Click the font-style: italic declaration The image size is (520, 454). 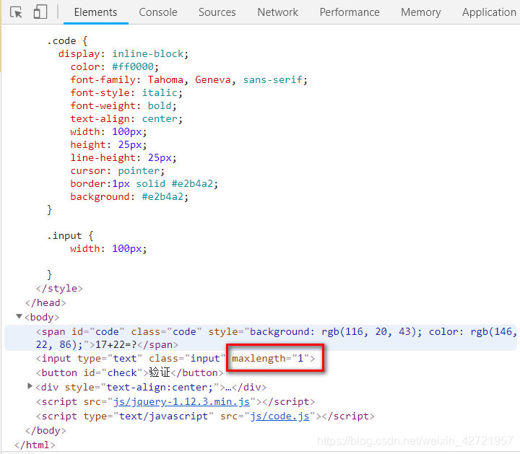pos(126,93)
